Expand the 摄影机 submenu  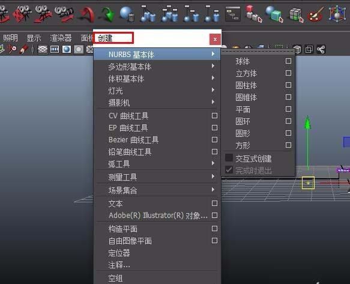157,103
